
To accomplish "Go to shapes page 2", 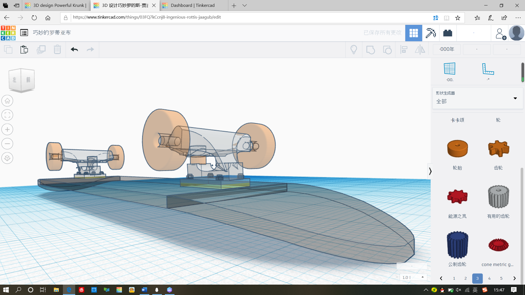I will tap(466, 278).
